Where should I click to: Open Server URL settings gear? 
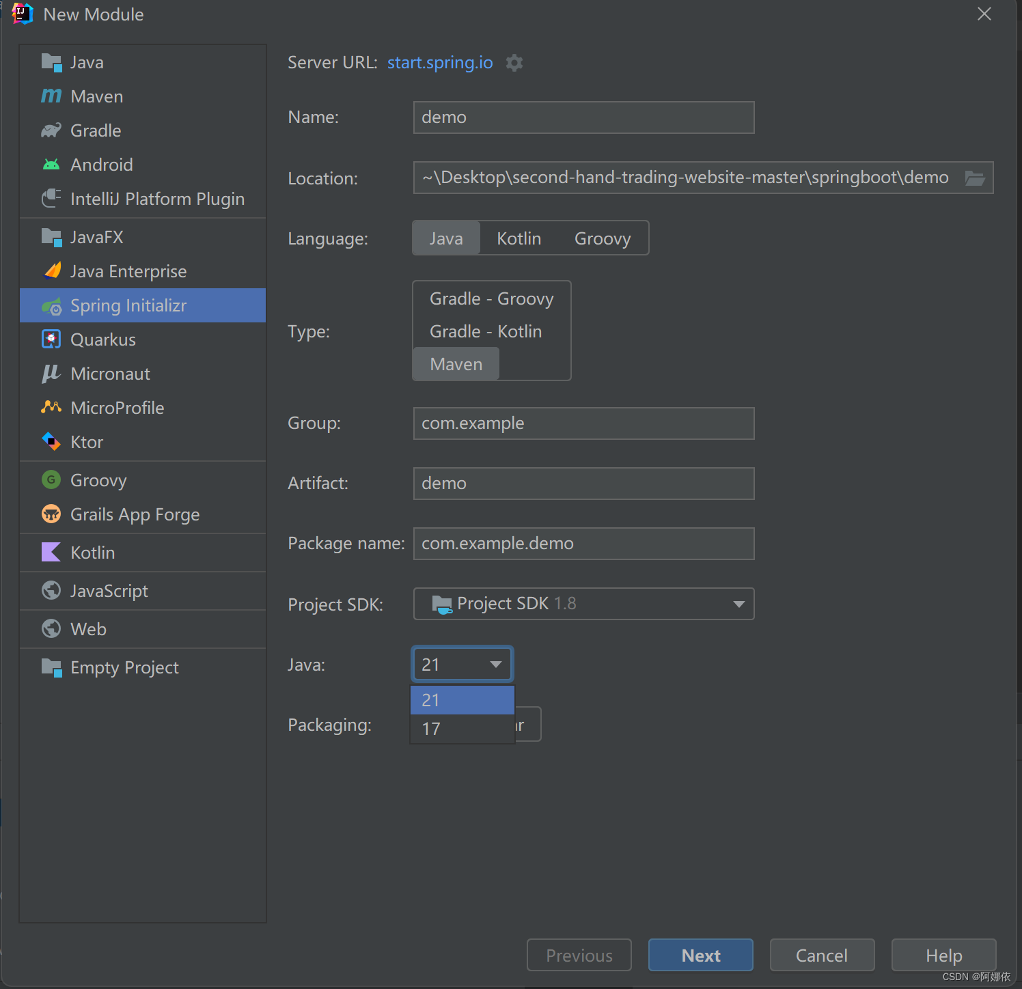tap(514, 63)
